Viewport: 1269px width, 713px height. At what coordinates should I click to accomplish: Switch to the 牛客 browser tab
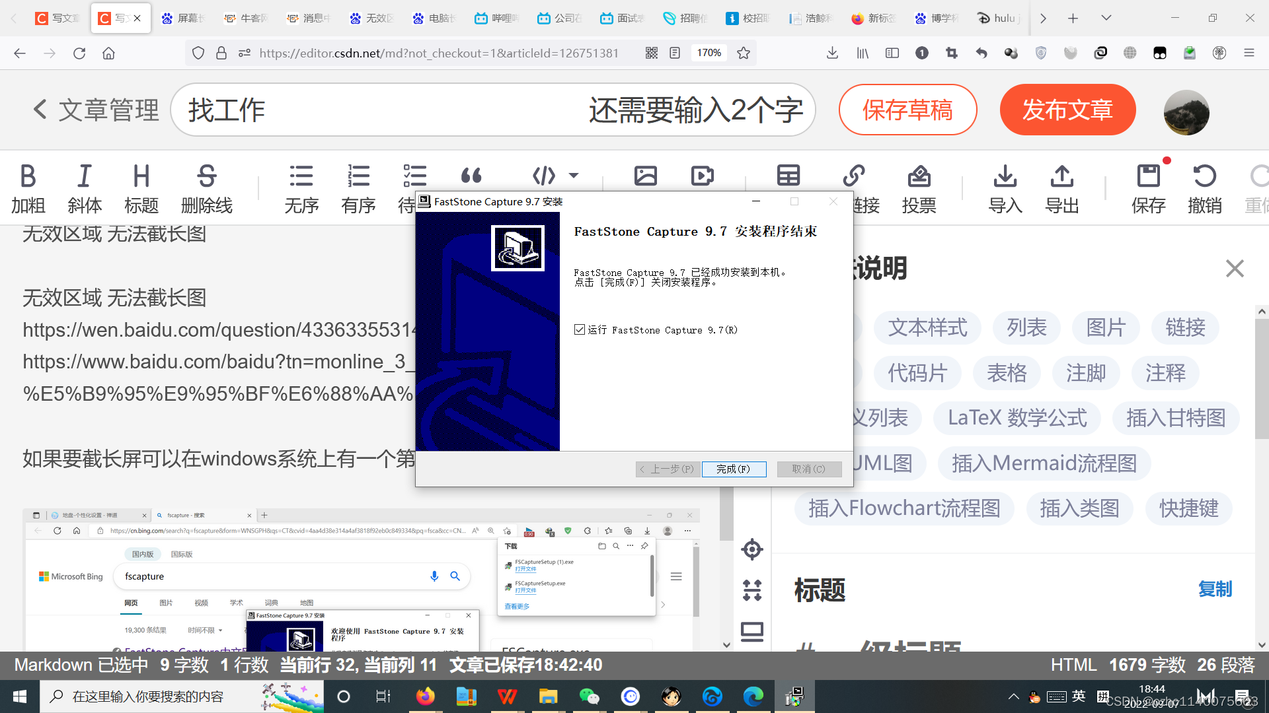pyautogui.click(x=246, y=18)
